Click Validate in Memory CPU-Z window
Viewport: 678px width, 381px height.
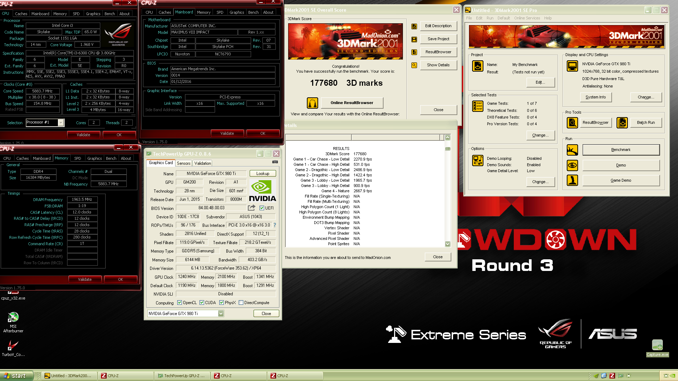(x=85, y=279)
